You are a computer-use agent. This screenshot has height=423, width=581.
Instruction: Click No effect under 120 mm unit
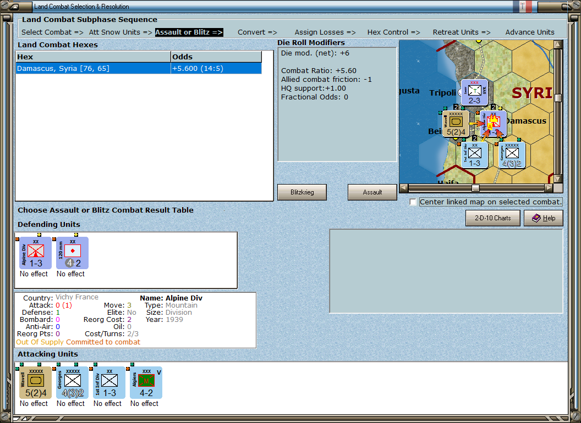[x=70, y=274]
